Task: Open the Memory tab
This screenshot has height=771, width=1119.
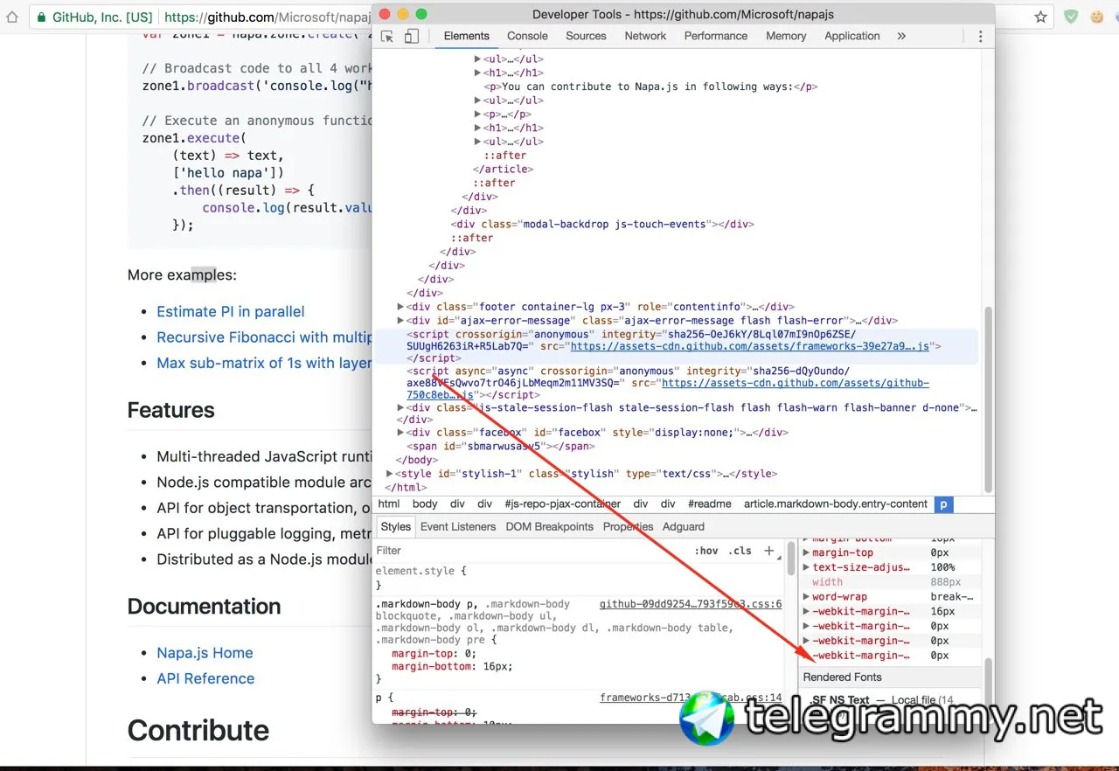Action: pos(786,36)
